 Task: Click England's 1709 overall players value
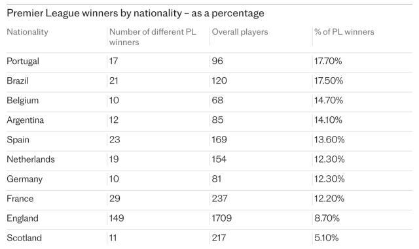point(221,218)
